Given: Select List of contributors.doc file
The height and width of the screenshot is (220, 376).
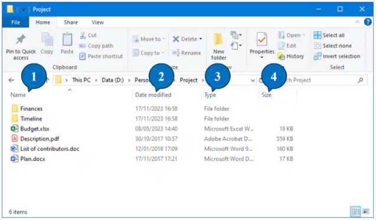Looking at the screenshot, I should [50, 149].
